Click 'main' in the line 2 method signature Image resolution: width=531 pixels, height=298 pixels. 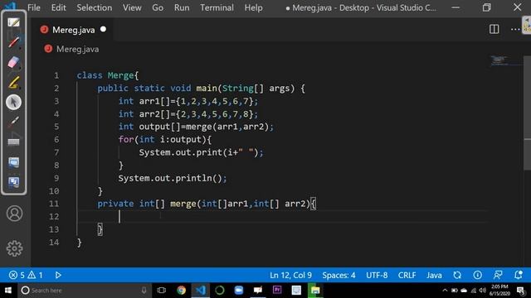[207, 88]
